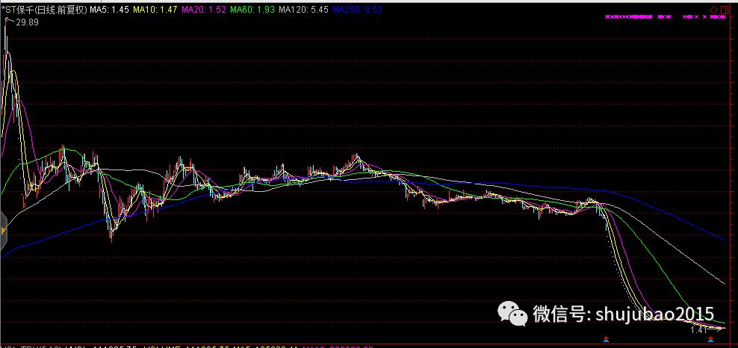Viewport: 738px width, 348px height.
Task: Click the red diamond icon at top right
Action: [714, 10]
